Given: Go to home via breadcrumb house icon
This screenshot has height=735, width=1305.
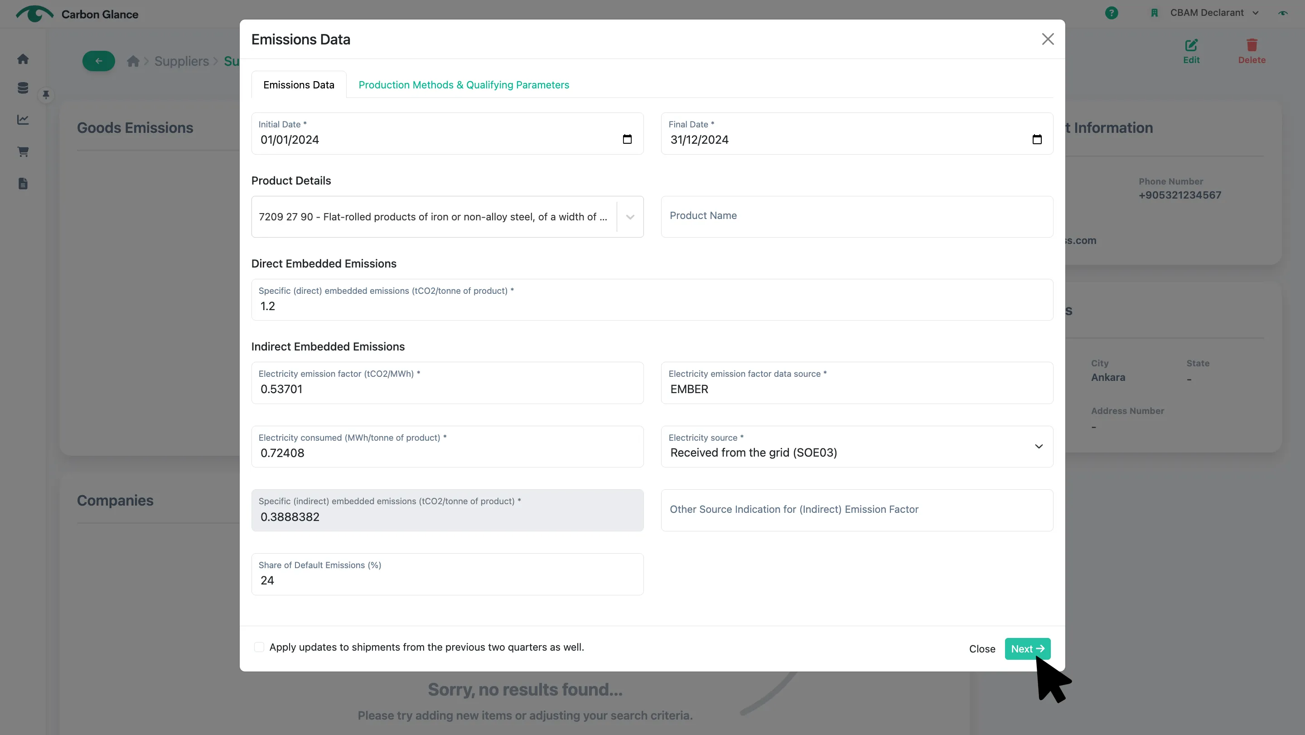Looking at the screenshot, I should click(133, 61).
